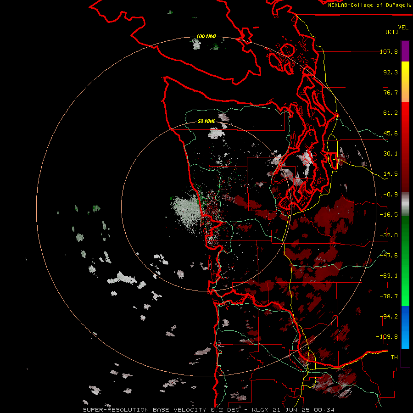Select the 92.3 scale value
The image size is (413, 413).
coord(391,72)
